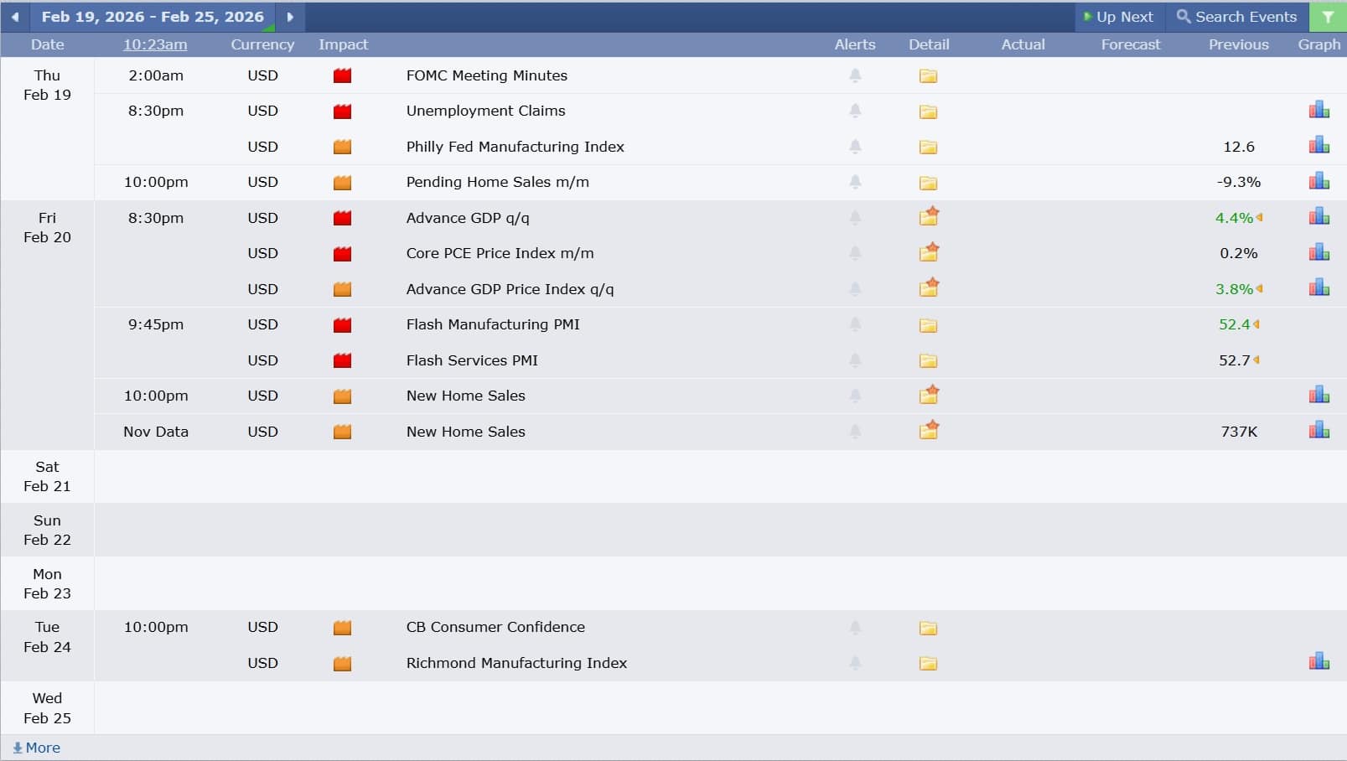
Task: Click the 10:23am time settings link
Action: click(x=155, y=44)
